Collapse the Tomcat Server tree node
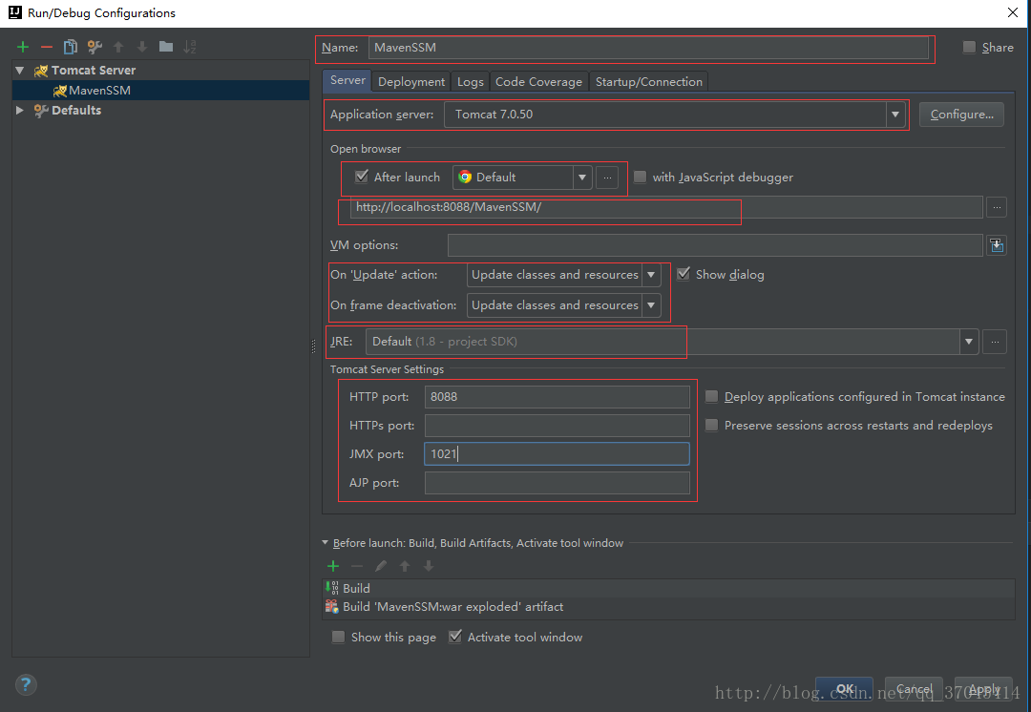The image size is (1031, 712). click(x=20, y=71)
